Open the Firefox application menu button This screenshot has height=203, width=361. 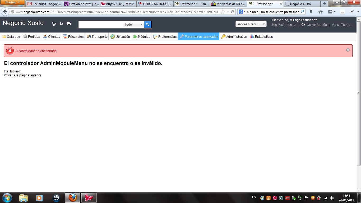pyautogui.click(x=12, y=2)
